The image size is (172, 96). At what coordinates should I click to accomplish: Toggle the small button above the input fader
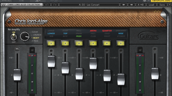[x=17, y=49]
